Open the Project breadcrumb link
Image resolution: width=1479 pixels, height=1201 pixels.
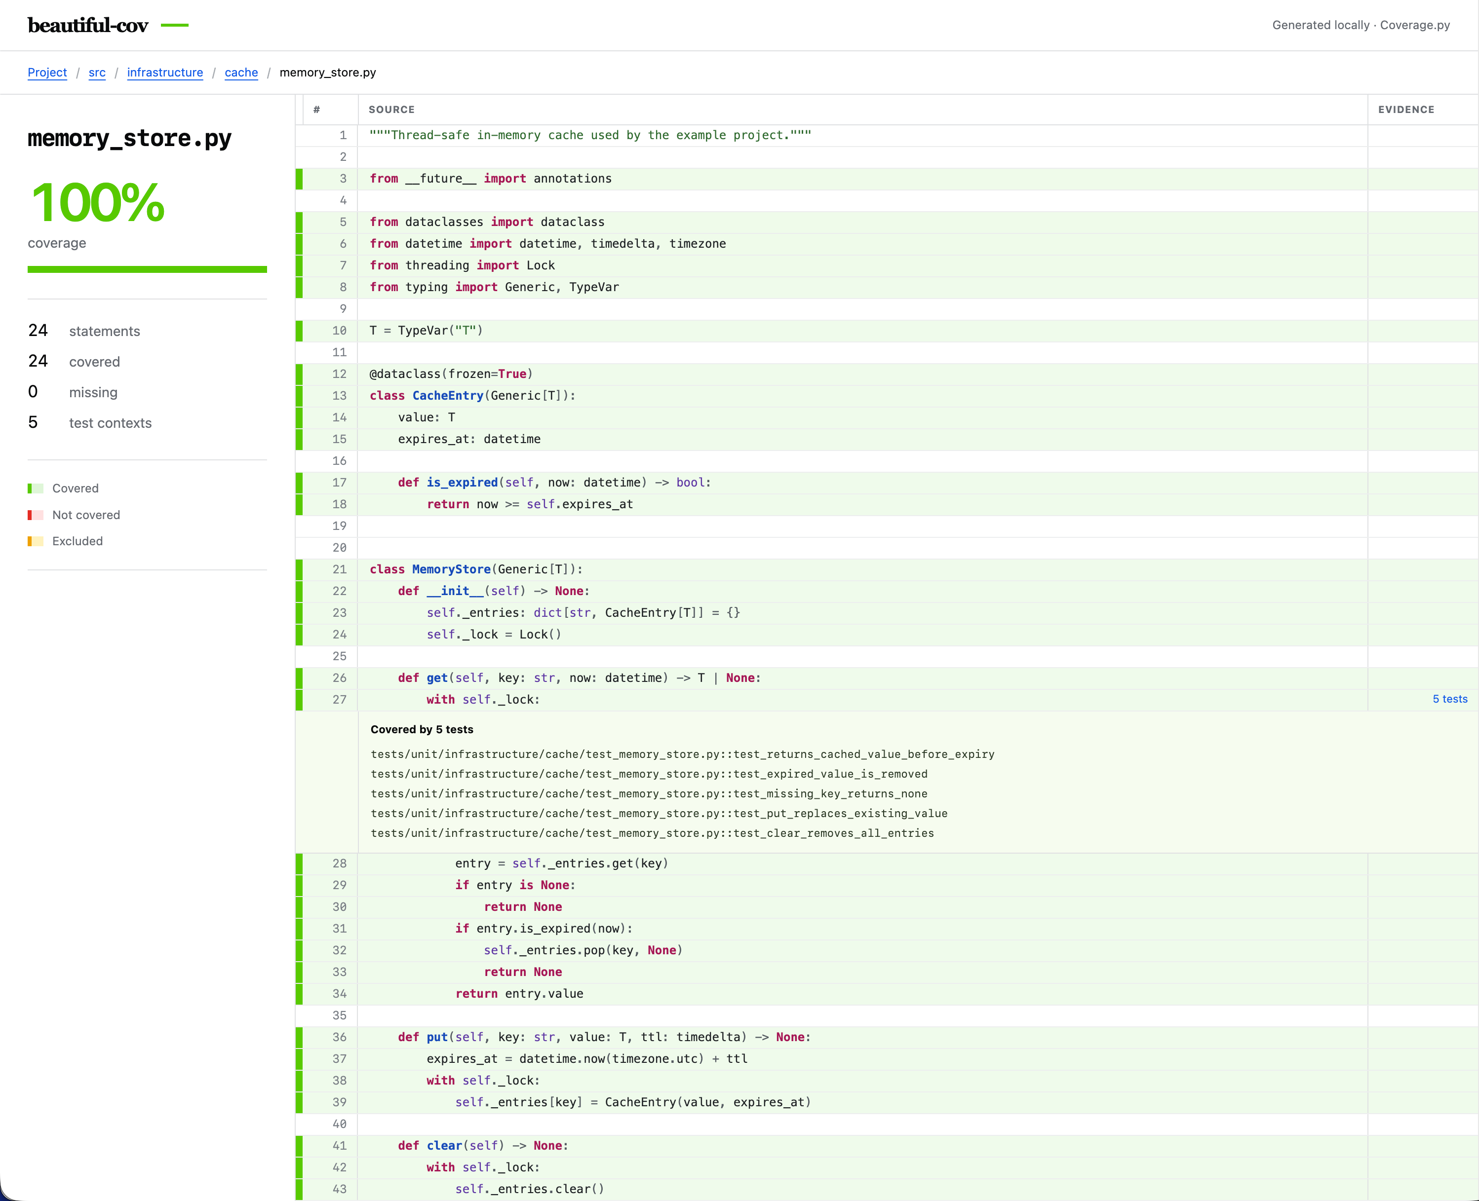pyautogui.click(x=47, y=73)
